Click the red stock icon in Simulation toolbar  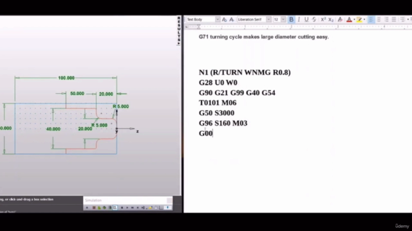point(94,208)
